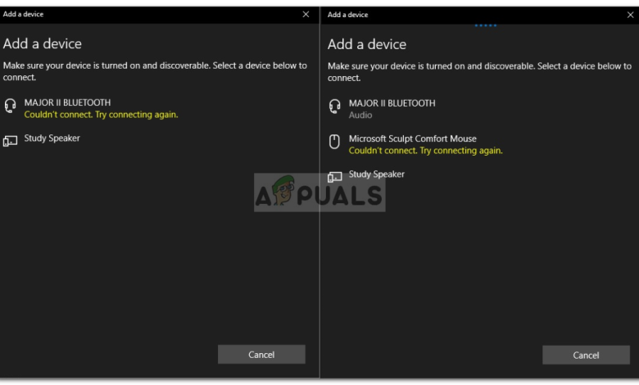This screenshot has height=385, width=639.
Task: Select Study Speaker in the left window
Action: [x=52, y=138]
